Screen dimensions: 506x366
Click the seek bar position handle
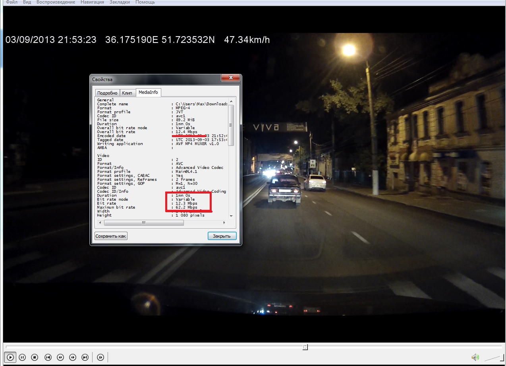point(305,347)
